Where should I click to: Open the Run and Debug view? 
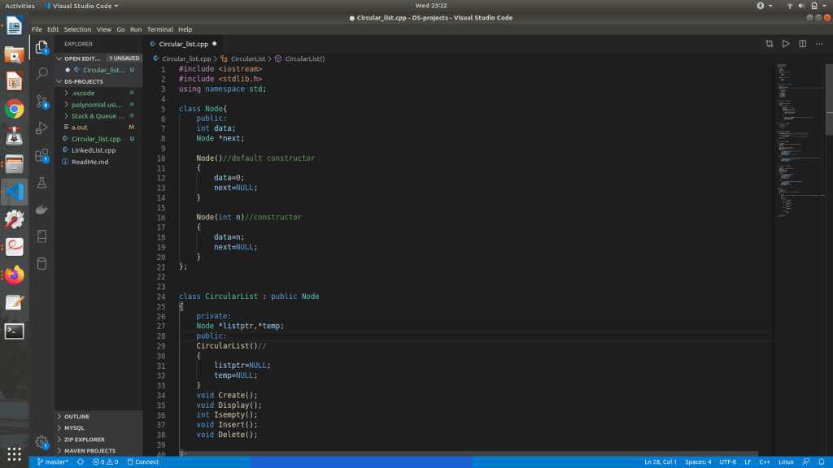click(41, 128)
